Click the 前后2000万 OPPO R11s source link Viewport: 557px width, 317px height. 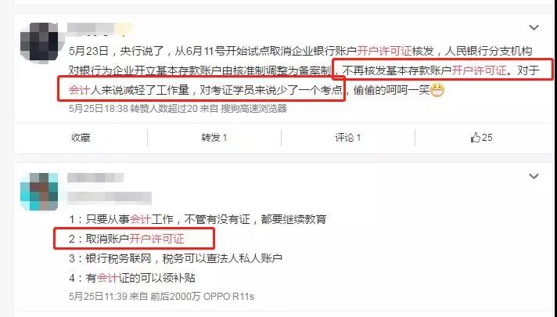202,297
